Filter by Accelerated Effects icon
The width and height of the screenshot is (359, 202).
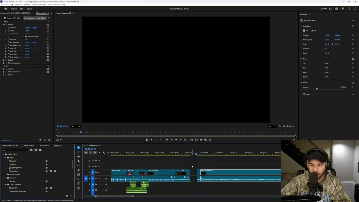[x=31, y=150]
